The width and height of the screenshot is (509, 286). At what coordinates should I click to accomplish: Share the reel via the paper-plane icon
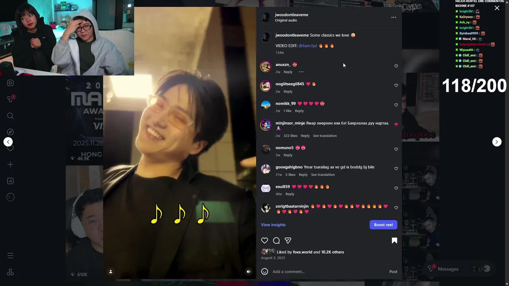click(x=288, y=240)
